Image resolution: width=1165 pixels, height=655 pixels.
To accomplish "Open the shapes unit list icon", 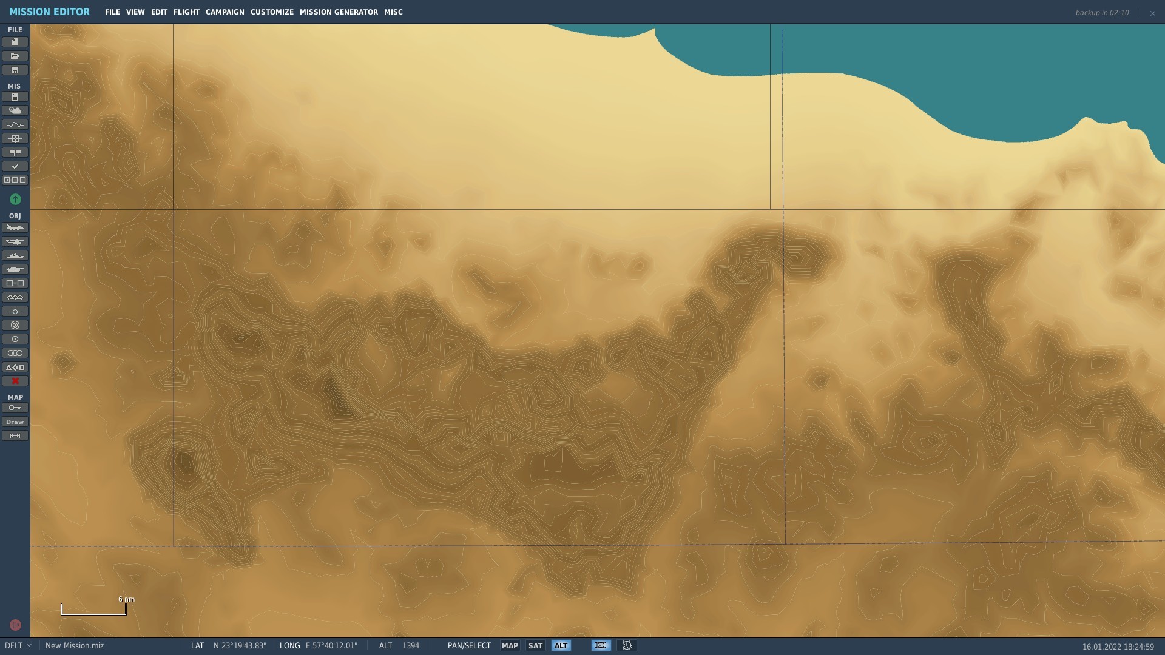I will 15,367.
